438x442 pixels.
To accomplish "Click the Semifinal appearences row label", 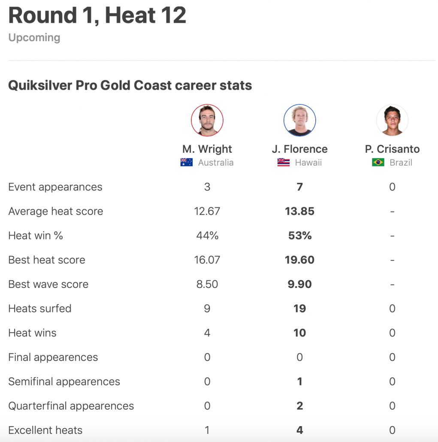I will 64,381.
